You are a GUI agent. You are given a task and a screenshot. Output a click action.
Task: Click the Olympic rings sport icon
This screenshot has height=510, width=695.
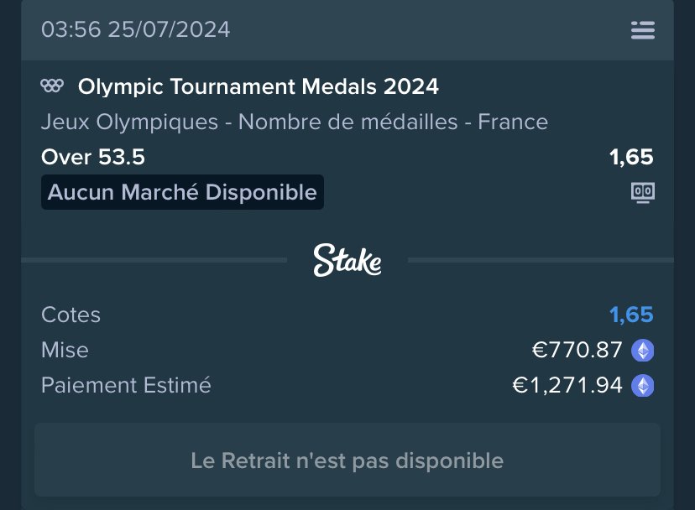tap(52, 86)
